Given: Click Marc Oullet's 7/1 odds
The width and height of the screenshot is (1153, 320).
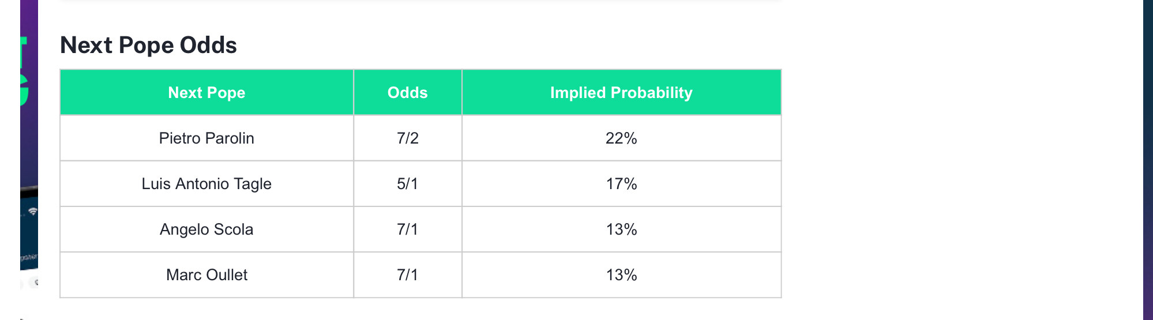Looking at the screenshot, I should (x=407, y=275).
